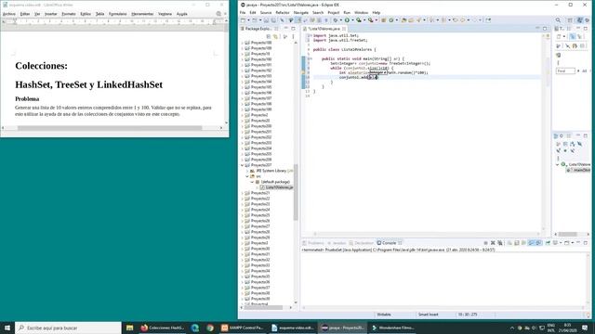Expand the JRE System Library node

(247, 171)
